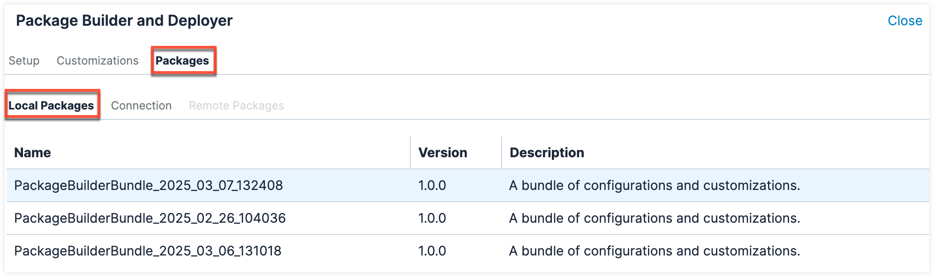Click the description of the 03_07 bundle

(655, 185)
